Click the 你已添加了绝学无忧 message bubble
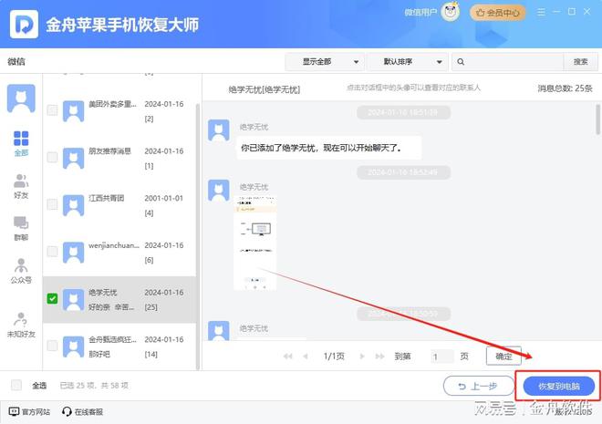Viewport: 602px width, 424px height. pos(329,148)
